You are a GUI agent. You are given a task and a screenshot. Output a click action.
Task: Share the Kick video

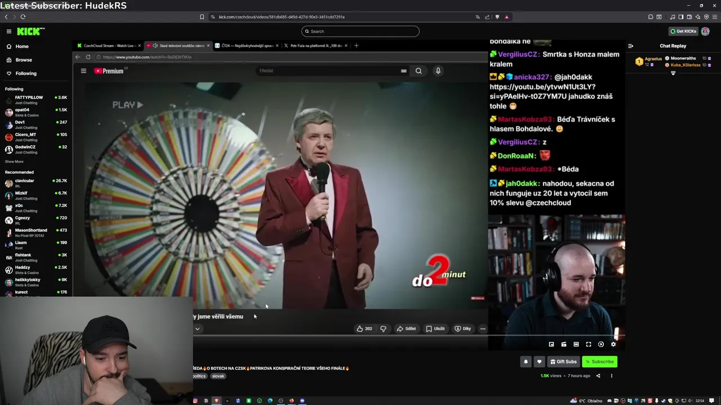(x=598, y=376)
